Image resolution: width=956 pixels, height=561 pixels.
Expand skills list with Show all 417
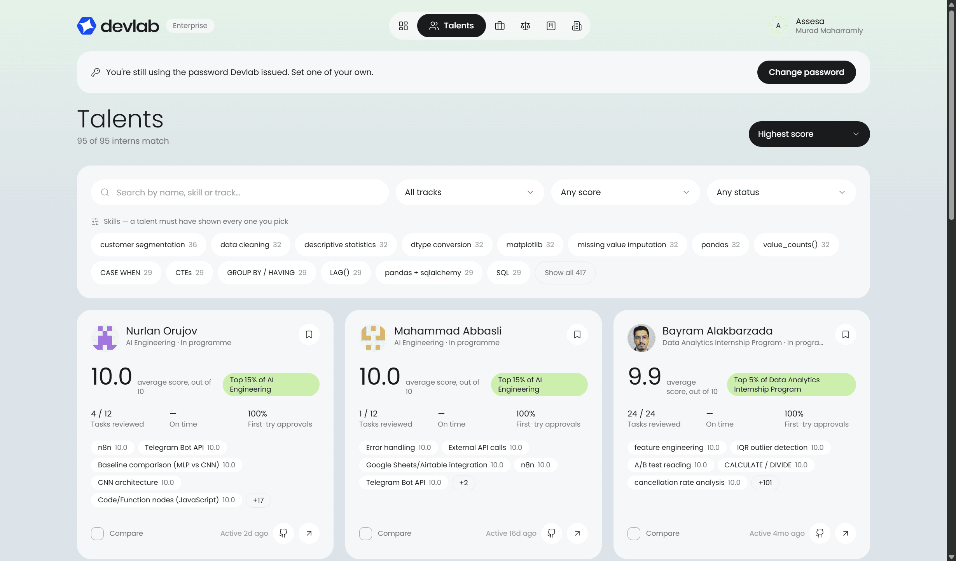point(565,273)
